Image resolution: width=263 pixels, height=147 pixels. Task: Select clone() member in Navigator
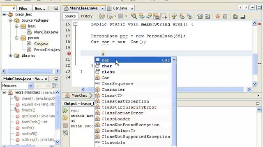pyautogui.click(x=38, y=98)
